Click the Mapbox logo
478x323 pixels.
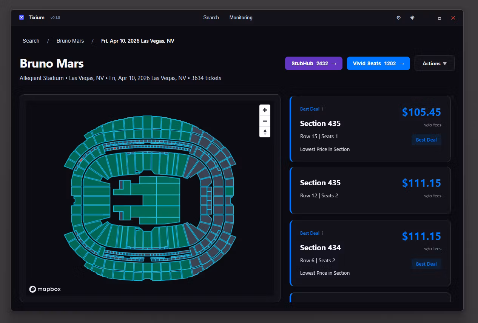coord(45,289)
